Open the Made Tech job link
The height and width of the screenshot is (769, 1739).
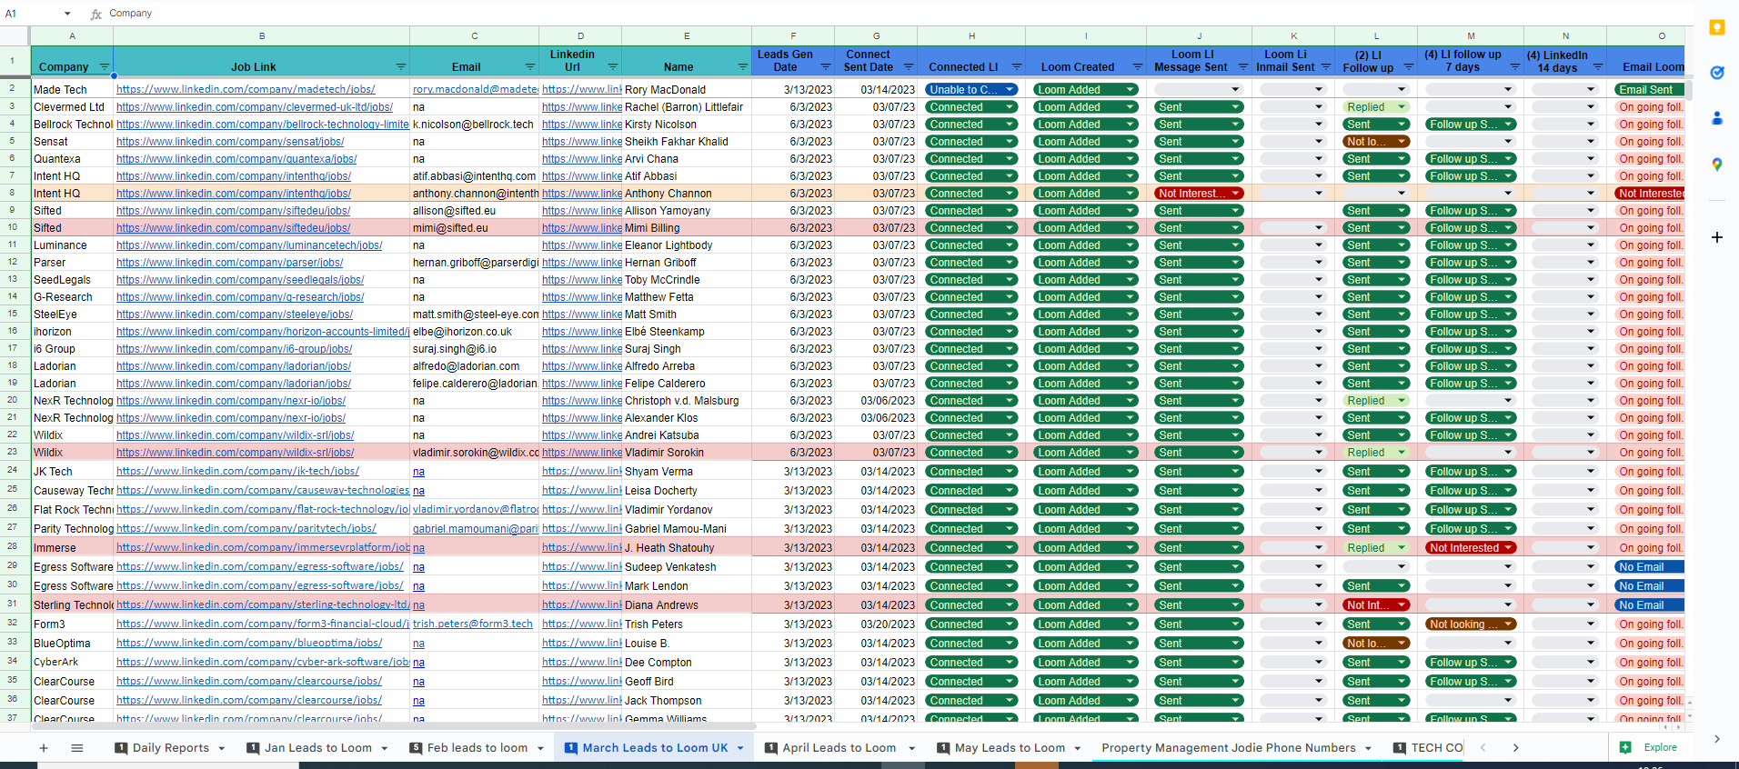click(246, 90)
